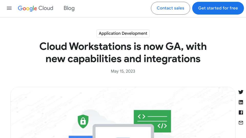Click the green shield lock graphic
This screenshot has width=246, height=138.
pyautogui.click(x=83, y=121)
